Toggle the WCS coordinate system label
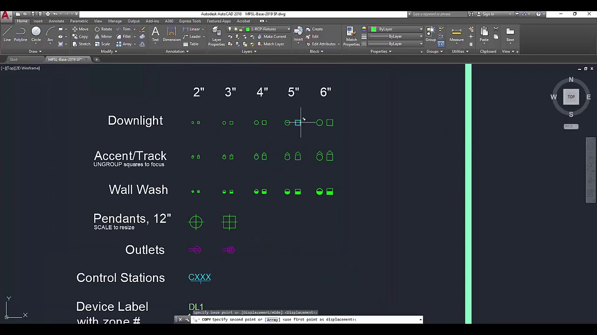Viewport: 597px width, 335px height. coord(571,126)
